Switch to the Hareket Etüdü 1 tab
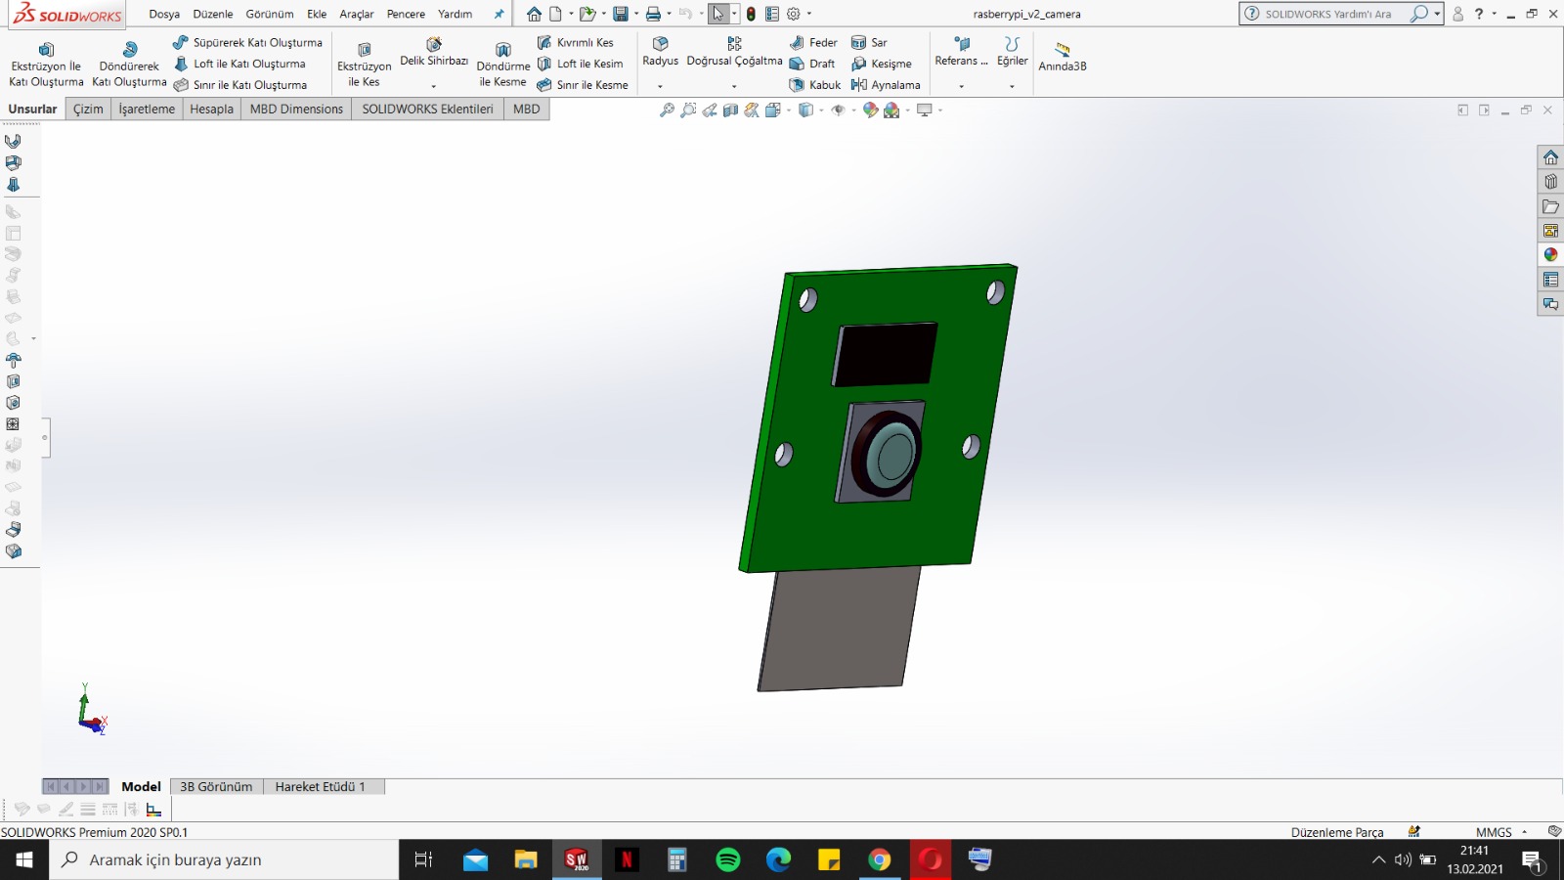 coord(320,786)
